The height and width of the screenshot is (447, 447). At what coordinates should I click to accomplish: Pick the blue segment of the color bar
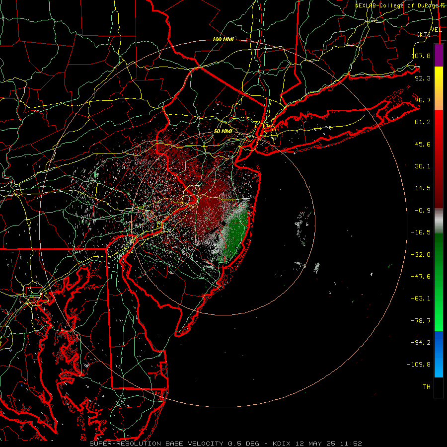(439, 354)
